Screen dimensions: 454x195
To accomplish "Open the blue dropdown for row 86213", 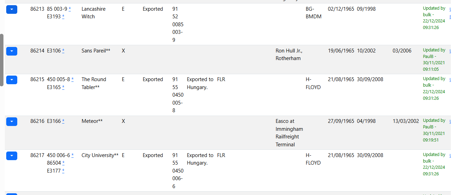I will (12, 10).
